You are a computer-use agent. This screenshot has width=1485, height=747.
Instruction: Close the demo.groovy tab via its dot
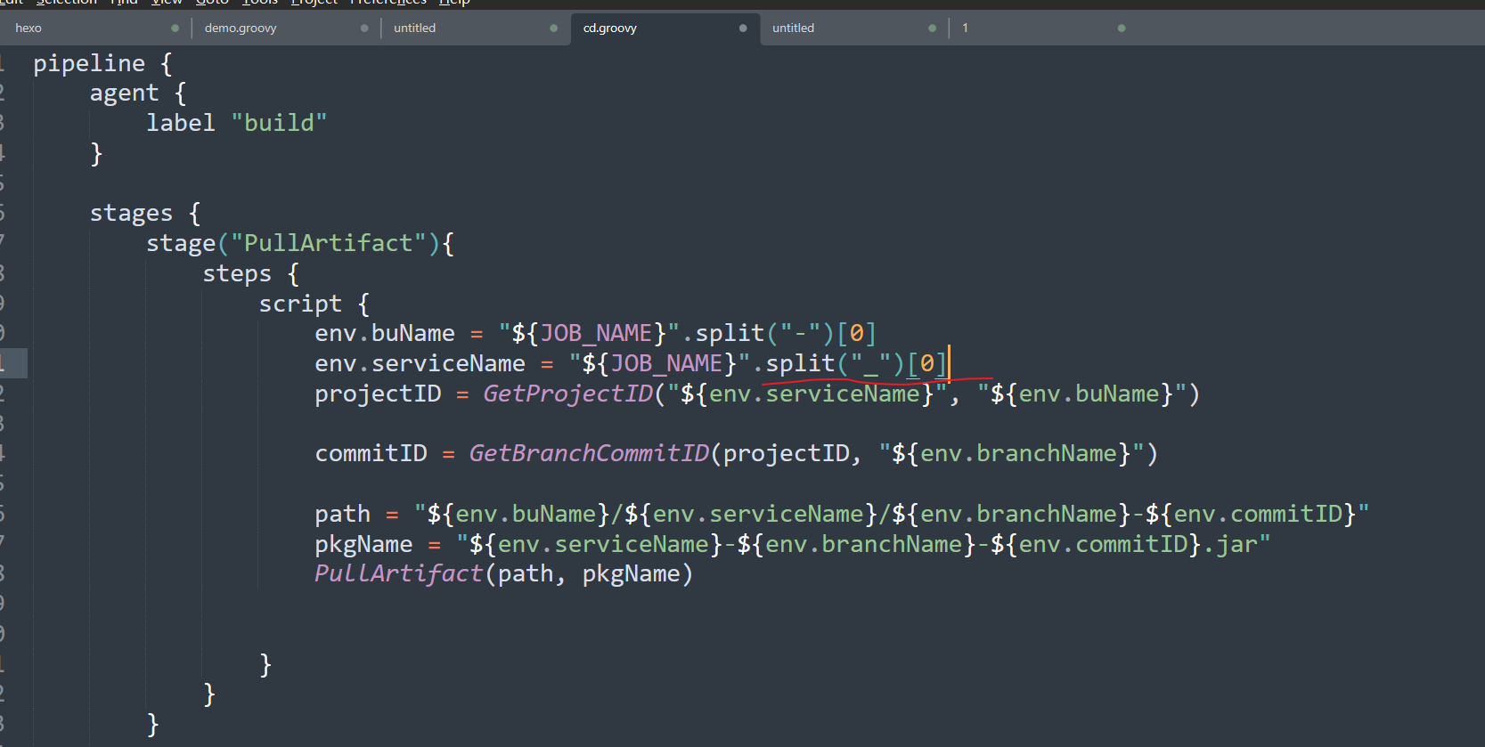tap(364, 28)
